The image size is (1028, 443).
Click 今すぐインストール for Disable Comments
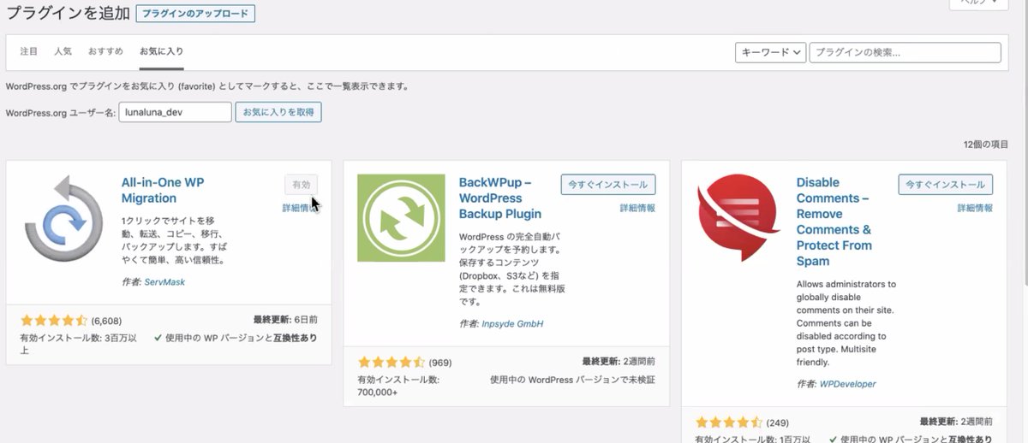tap(946, 185)
